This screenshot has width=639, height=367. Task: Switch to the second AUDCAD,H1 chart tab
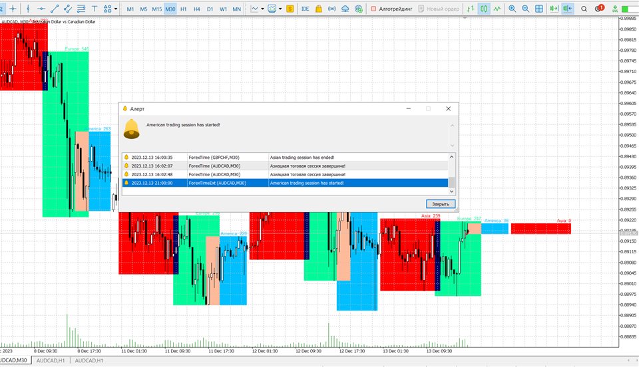pyautogui.click(x=89, y=360)
